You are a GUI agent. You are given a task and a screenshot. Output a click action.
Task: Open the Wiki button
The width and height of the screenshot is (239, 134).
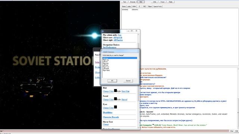pyautogui.click(x=155, y=2)
